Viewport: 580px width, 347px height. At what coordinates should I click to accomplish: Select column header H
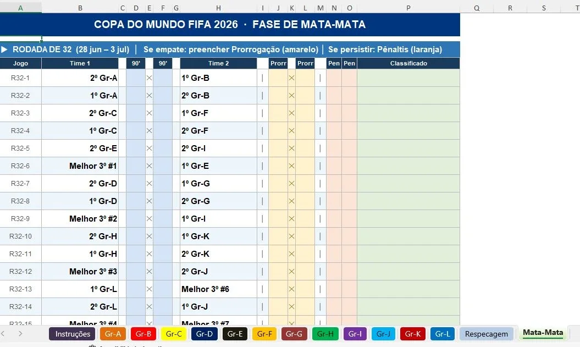218,8
